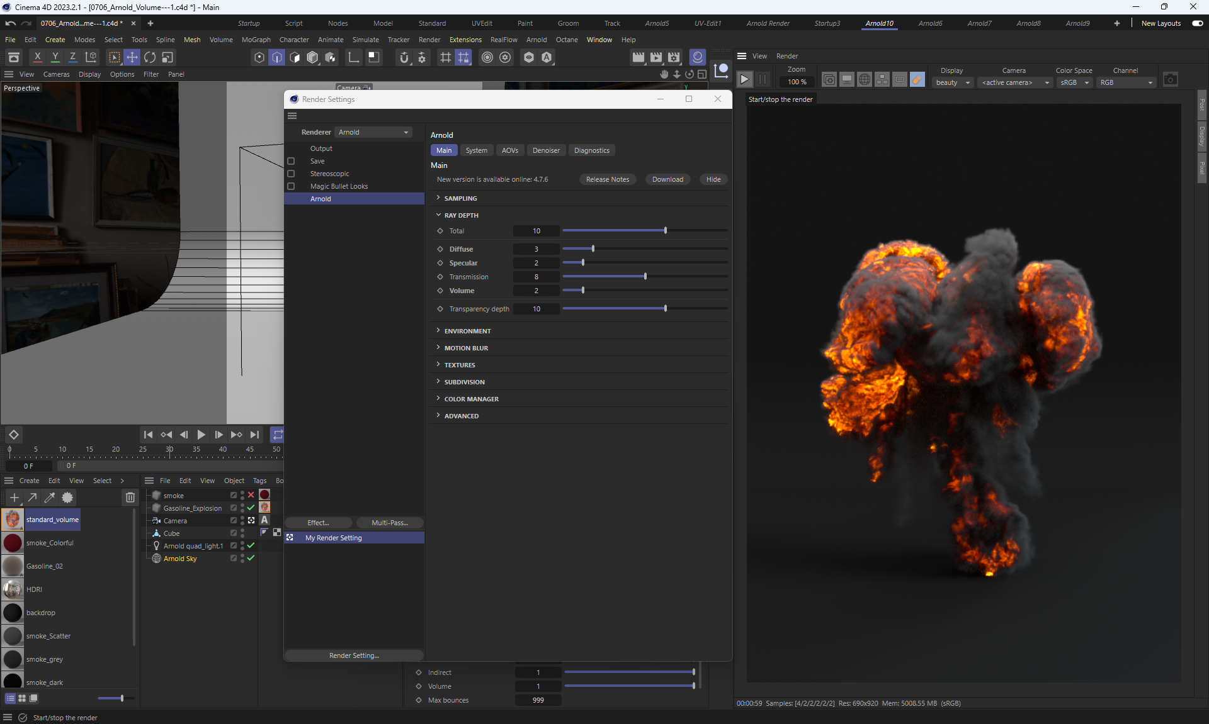Click the Multi-Pass... button
This screenshot has width=1209, height=724.
tap(389, 523)
